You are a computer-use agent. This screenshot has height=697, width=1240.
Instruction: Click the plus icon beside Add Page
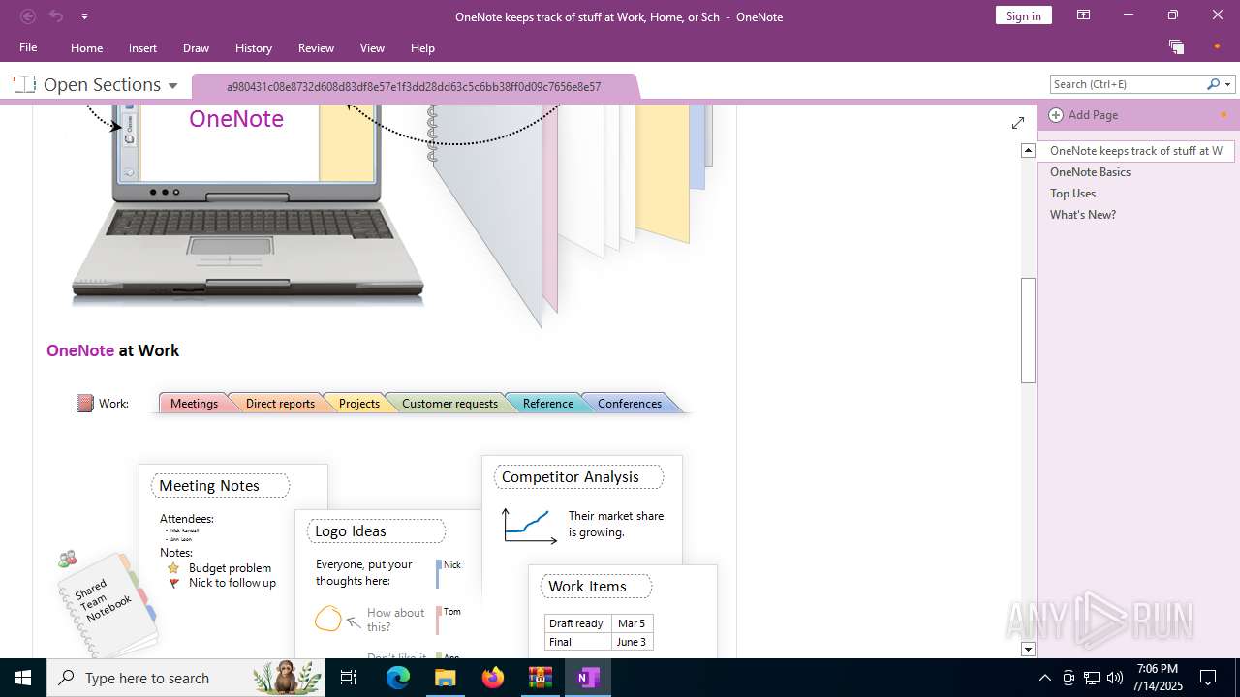(1055, 115)
